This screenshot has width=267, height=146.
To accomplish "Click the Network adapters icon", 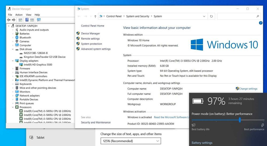I will pos(17,96).
